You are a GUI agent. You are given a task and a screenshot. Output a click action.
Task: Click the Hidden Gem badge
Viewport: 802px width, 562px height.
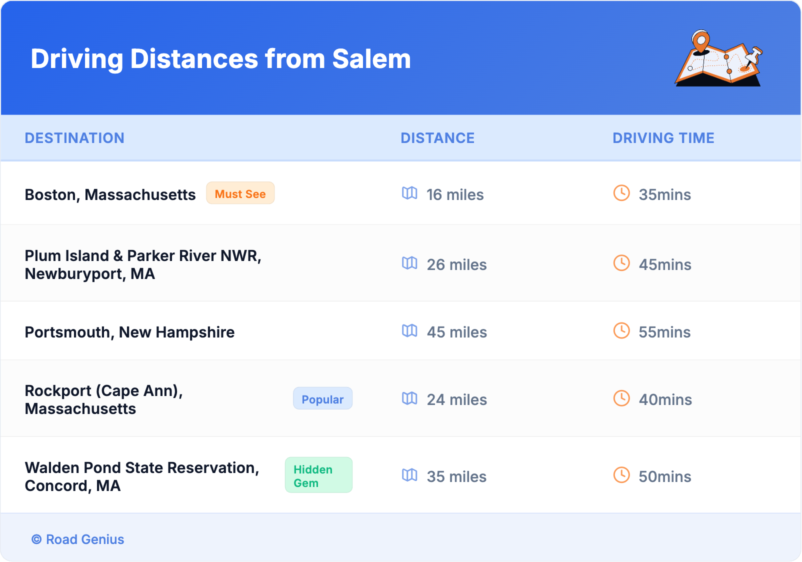click(x=318, y=475)
